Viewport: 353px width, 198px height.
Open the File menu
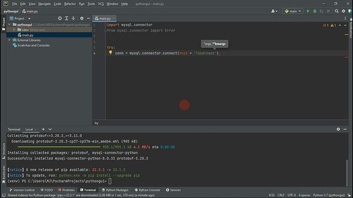14,4
